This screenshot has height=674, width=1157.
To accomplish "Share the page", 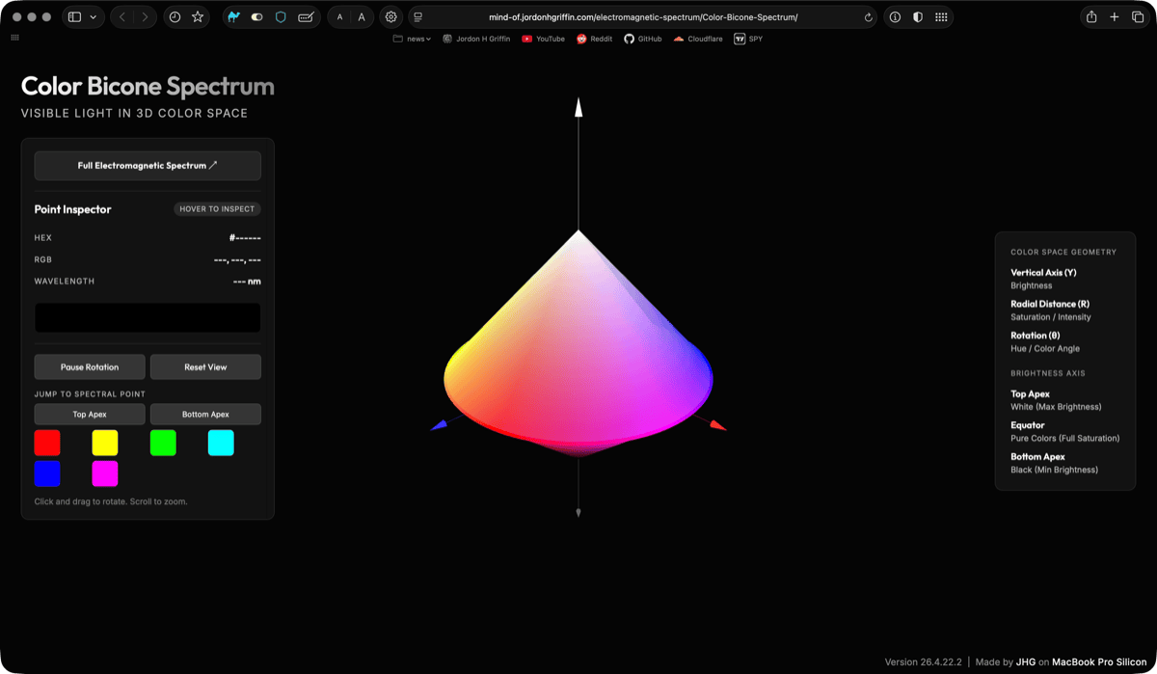I will pyautogui.click(x=1091, y=17).
